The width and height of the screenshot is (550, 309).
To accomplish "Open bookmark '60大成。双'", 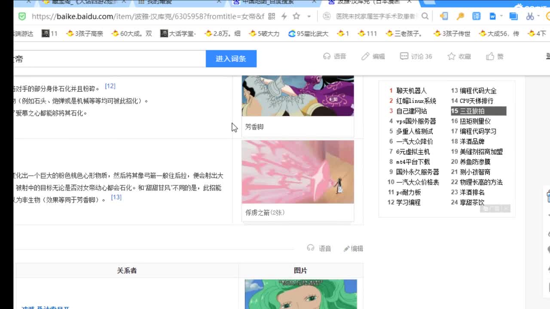I will [131, 33].
